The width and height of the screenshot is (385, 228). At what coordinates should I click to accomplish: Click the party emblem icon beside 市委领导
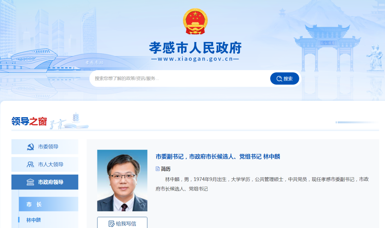tap(30, 147)
